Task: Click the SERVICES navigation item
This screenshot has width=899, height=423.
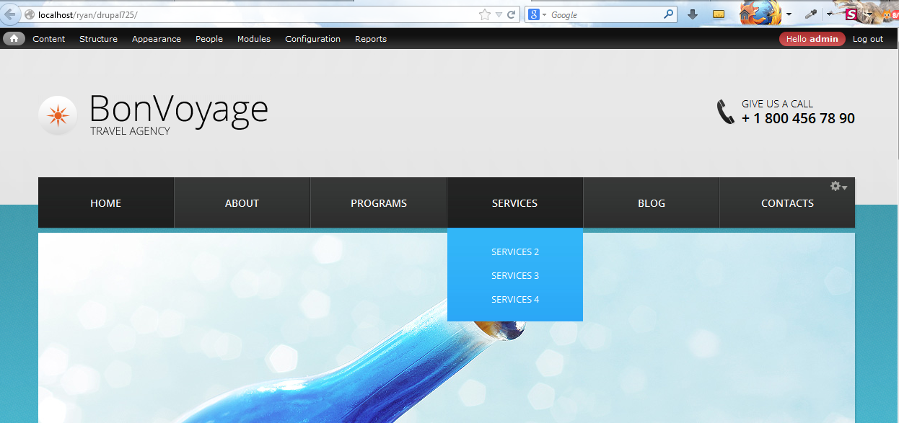Action: click(x=515, y=203)
